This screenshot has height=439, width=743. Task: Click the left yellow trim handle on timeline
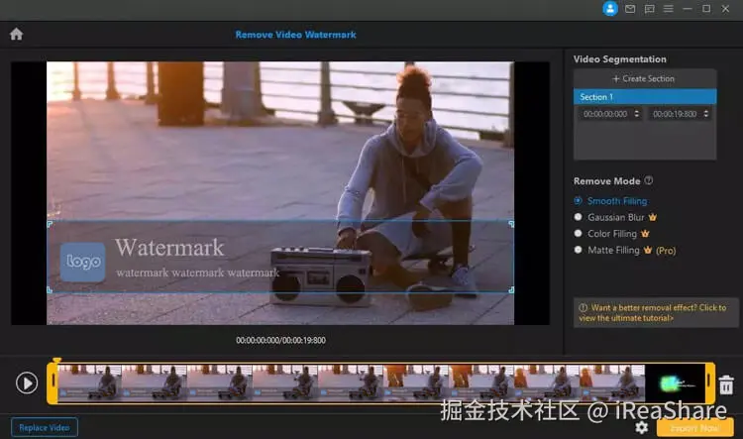(x=53, y=384)
